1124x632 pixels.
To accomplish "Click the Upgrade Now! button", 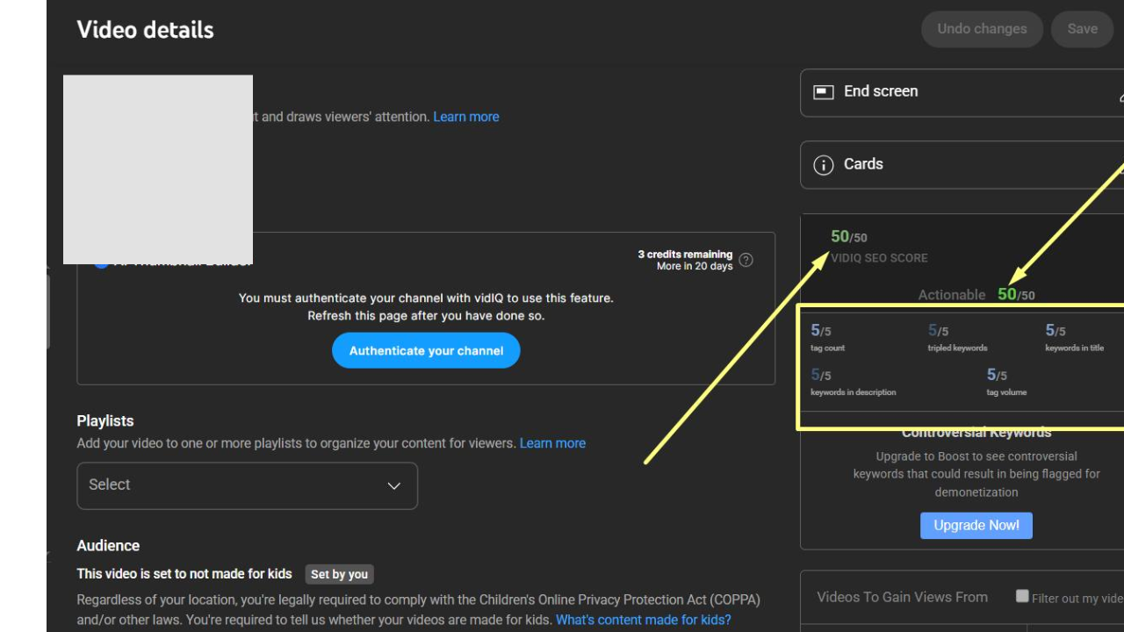I will 976,526.
